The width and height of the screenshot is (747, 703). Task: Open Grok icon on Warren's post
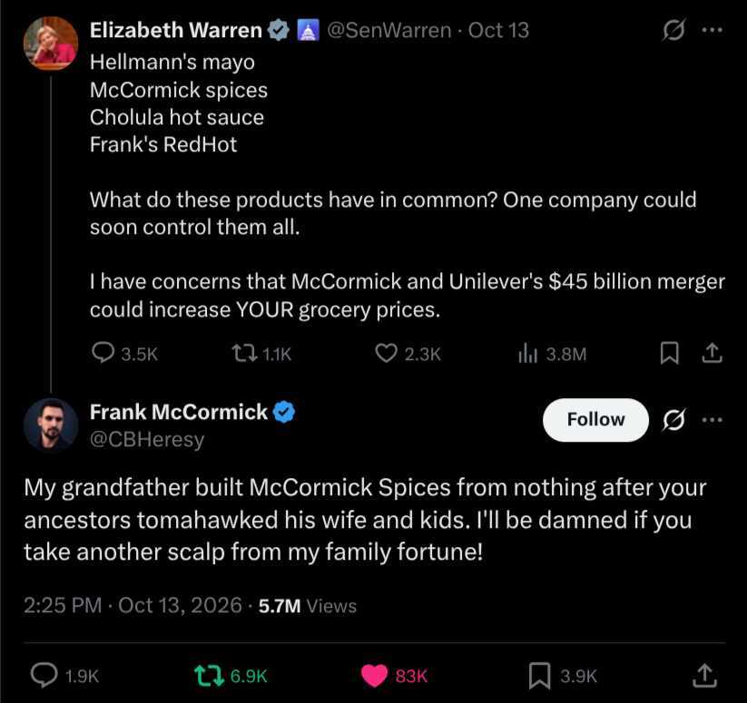coord(673,30)
